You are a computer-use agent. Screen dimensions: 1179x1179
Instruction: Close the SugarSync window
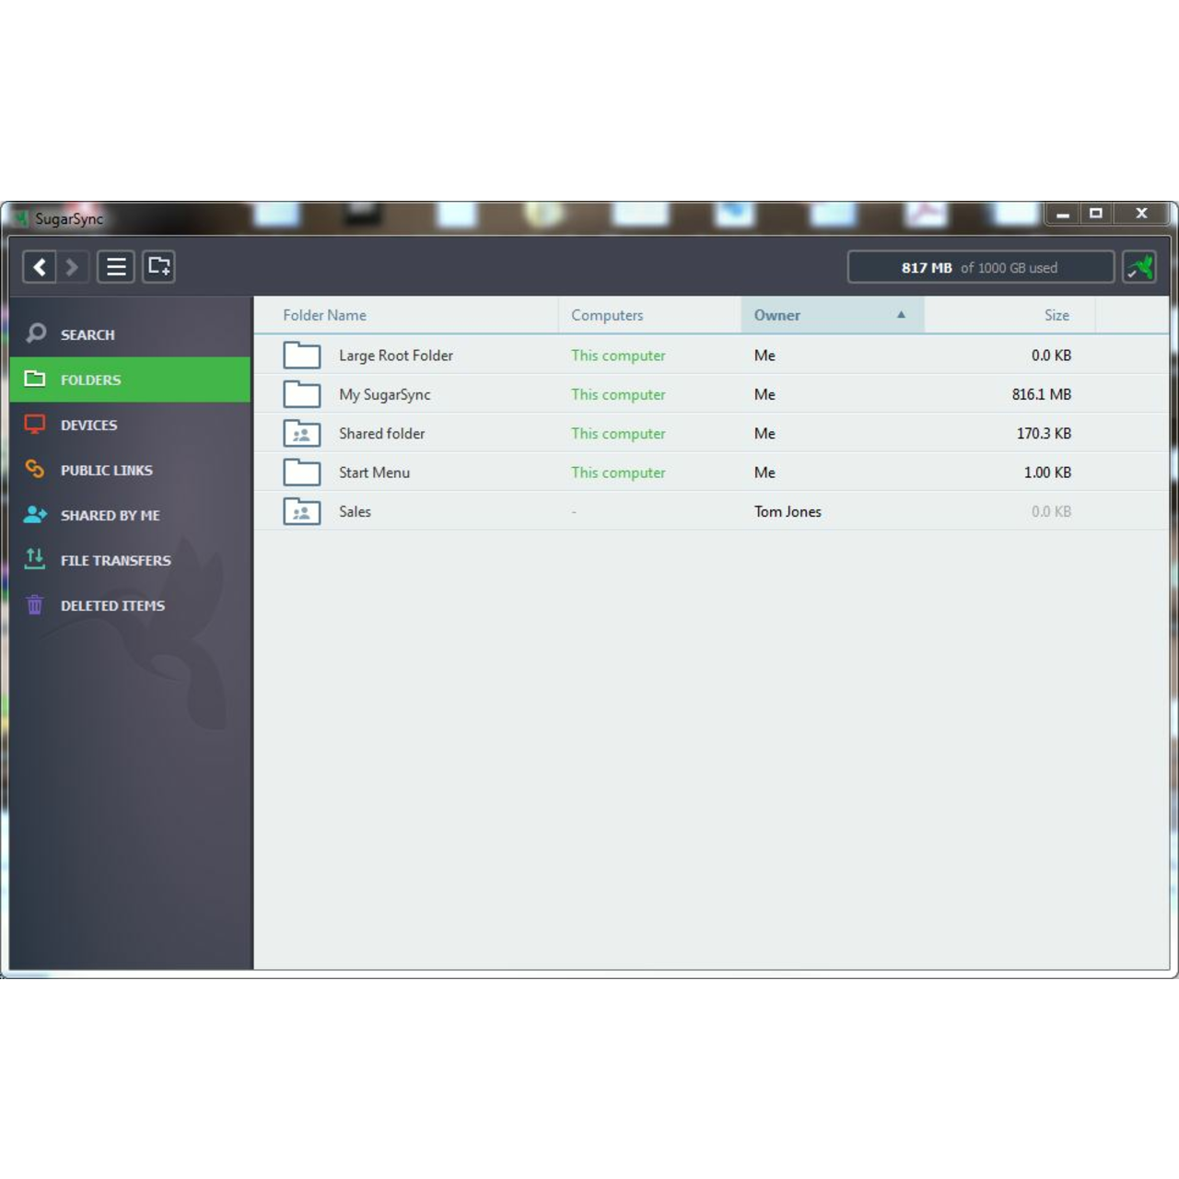[1142, 214]
